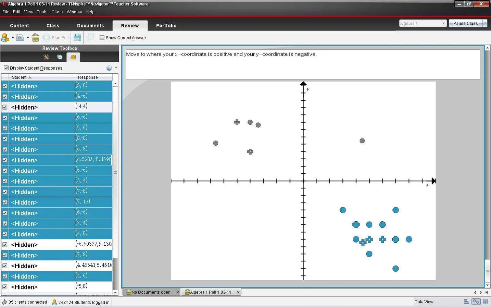Open the page sorter tab in Review Toolbox
This screenshot has height=307, width=491.
click(60, 57)
